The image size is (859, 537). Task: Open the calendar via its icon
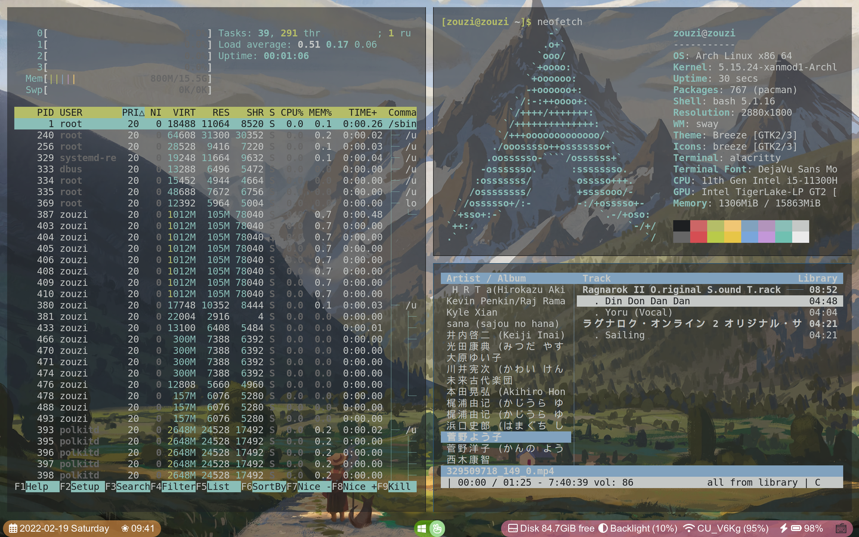click(x=13, y=528)
